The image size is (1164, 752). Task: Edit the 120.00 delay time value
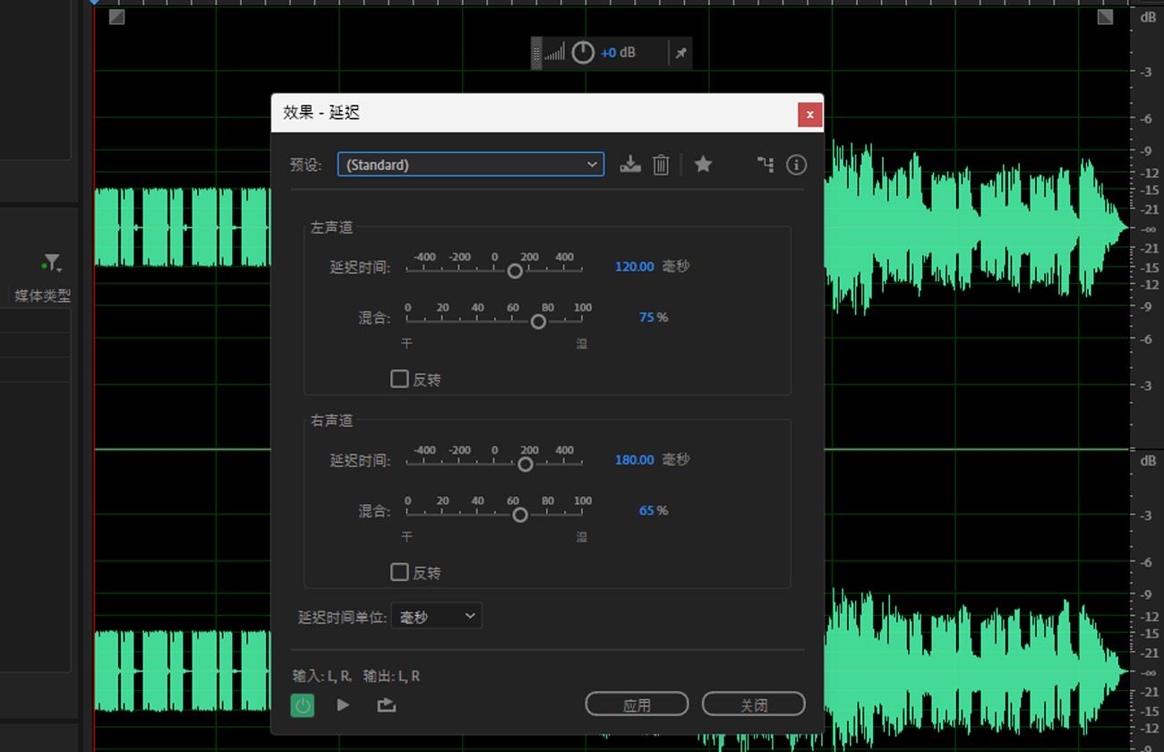pyautogui.click(x=634, y=267)
